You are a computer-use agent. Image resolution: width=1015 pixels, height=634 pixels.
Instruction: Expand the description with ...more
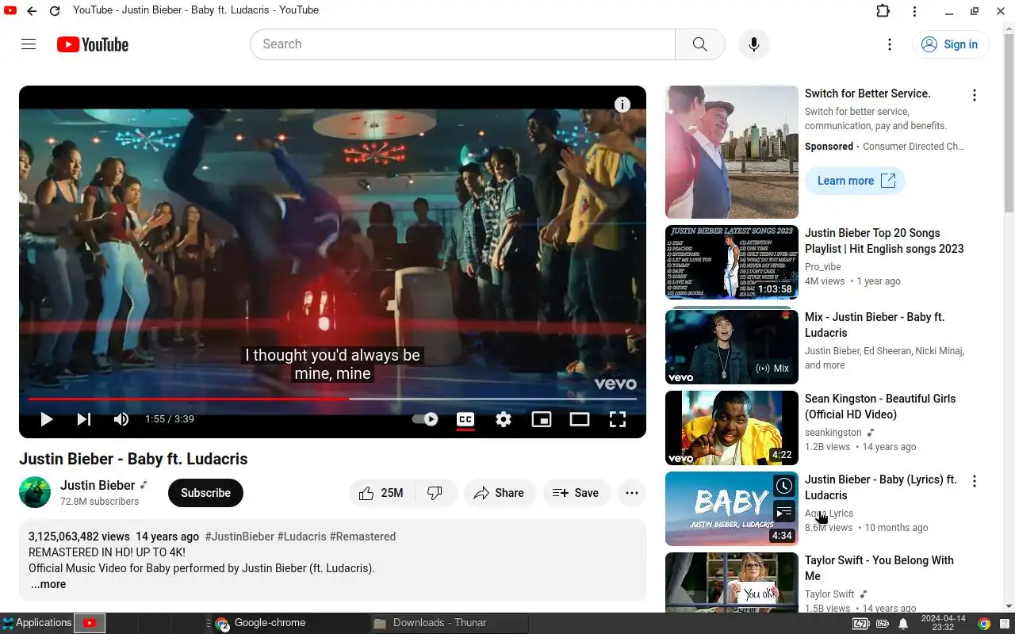48,584
